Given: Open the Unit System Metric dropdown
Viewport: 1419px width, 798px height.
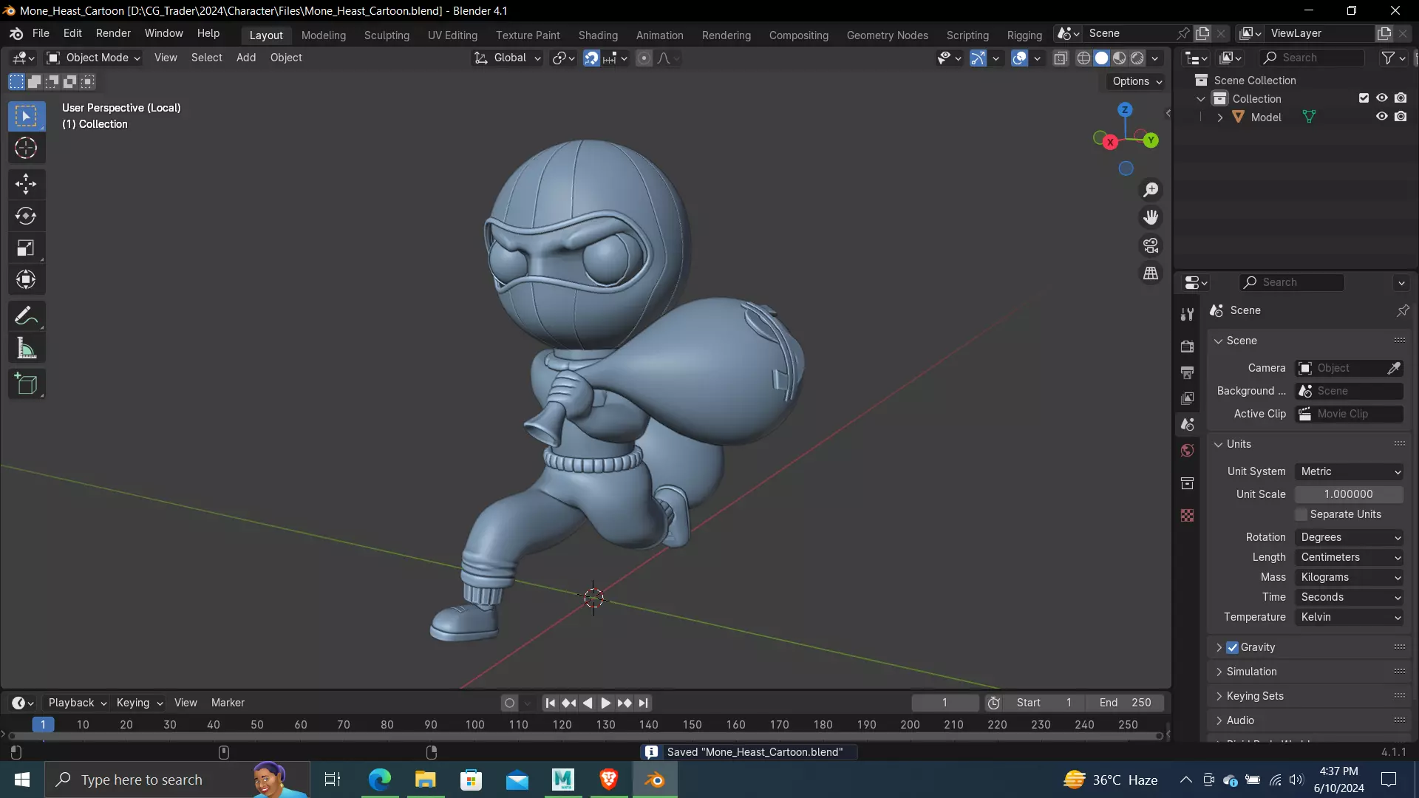Looking at the screenshot, I should (x=1350, y=471).
